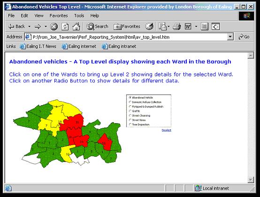
Task: Go to the Home page icon
Action: (x=76, y=27)
